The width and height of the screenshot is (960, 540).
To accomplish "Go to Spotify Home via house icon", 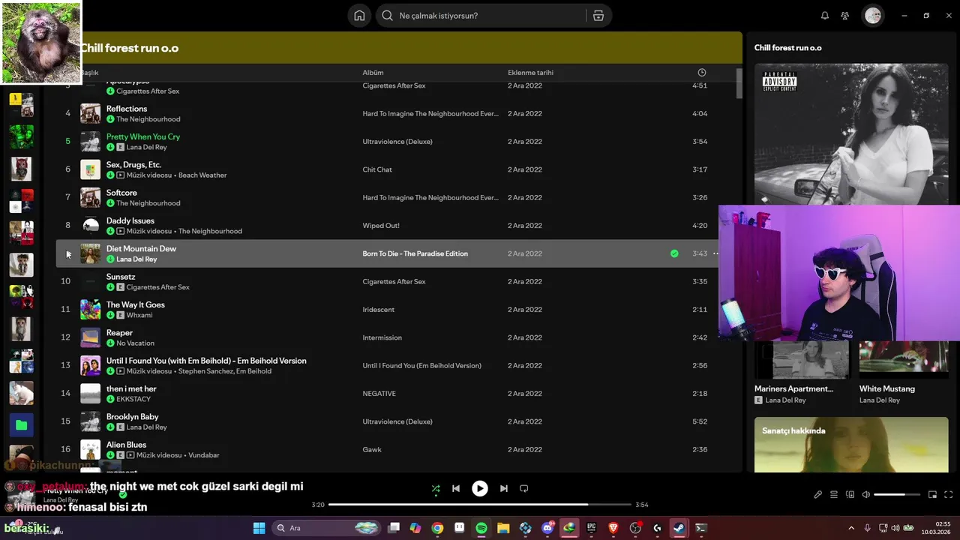I will 359,16.
